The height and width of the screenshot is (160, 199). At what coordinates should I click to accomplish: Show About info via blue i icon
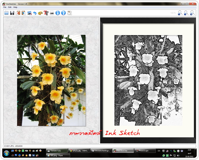[x=58, y=13]
